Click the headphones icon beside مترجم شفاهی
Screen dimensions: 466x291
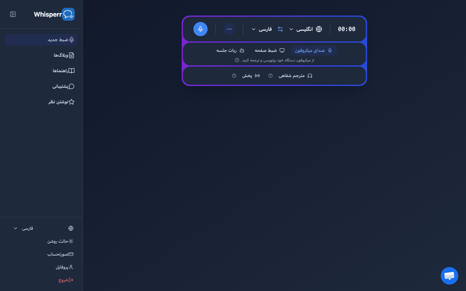pyautogui.click(x=310, y=76)
